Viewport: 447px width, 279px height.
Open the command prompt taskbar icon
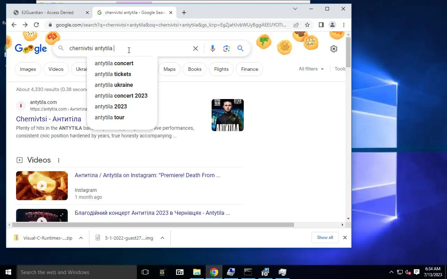point(248,272)
